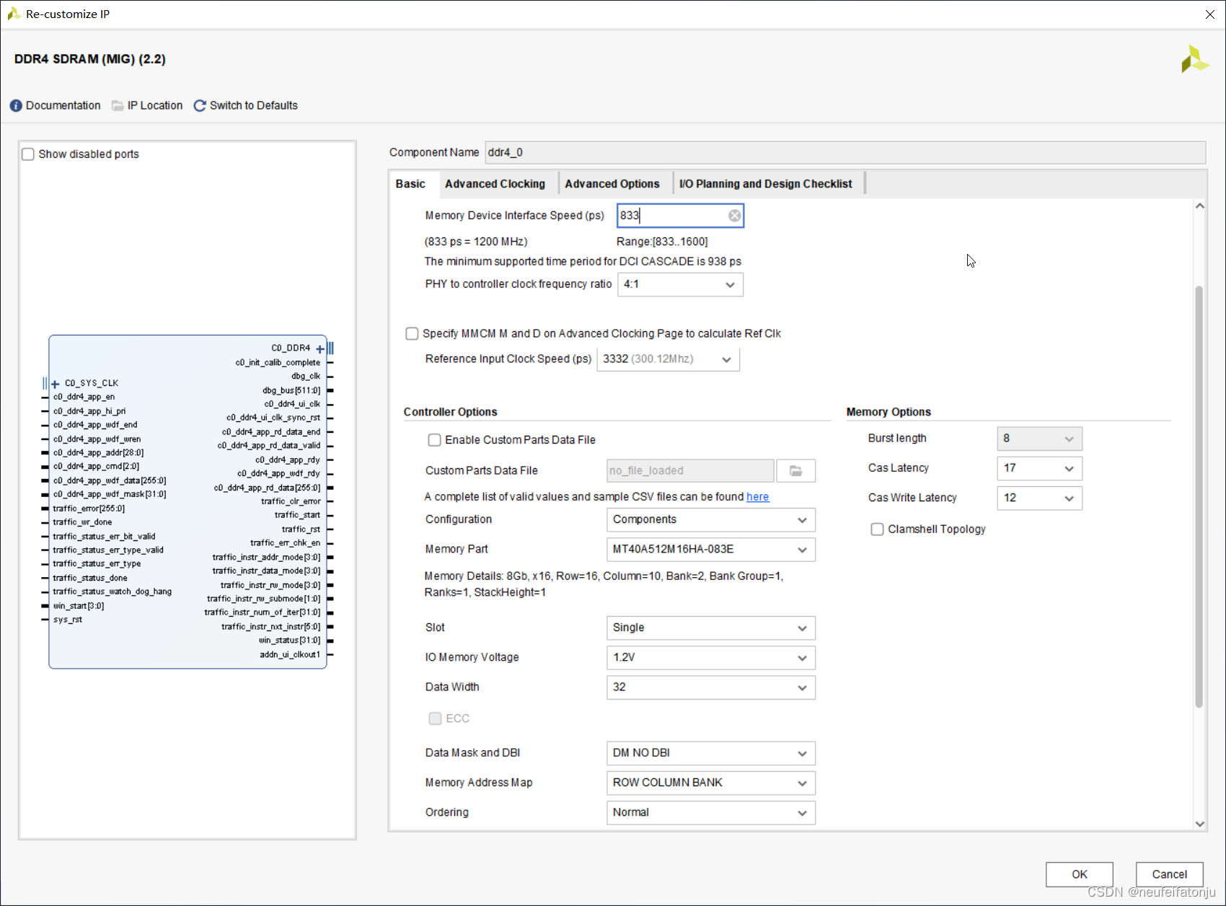Click the dbg_bus[511:0] port label
The height and width of the screenshot is (906, 1226).
[291, 391]
